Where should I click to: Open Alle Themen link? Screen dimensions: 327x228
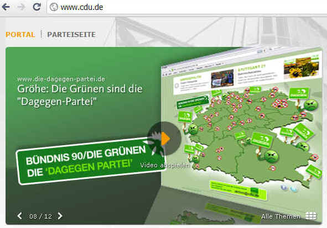coord(281,216)
